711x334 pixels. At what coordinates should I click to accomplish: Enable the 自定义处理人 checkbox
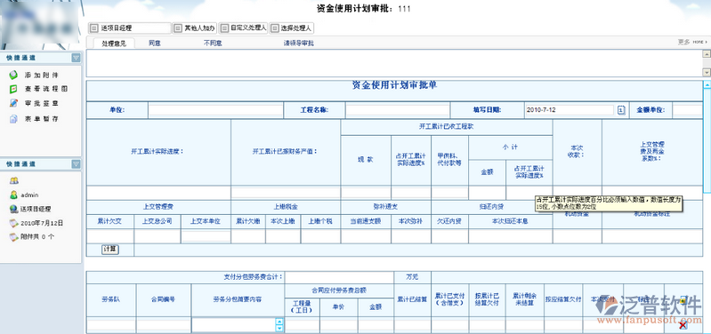225,28
